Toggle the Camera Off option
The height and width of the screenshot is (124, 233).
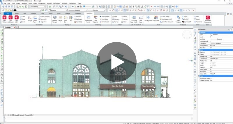click(x=187, y=22)
